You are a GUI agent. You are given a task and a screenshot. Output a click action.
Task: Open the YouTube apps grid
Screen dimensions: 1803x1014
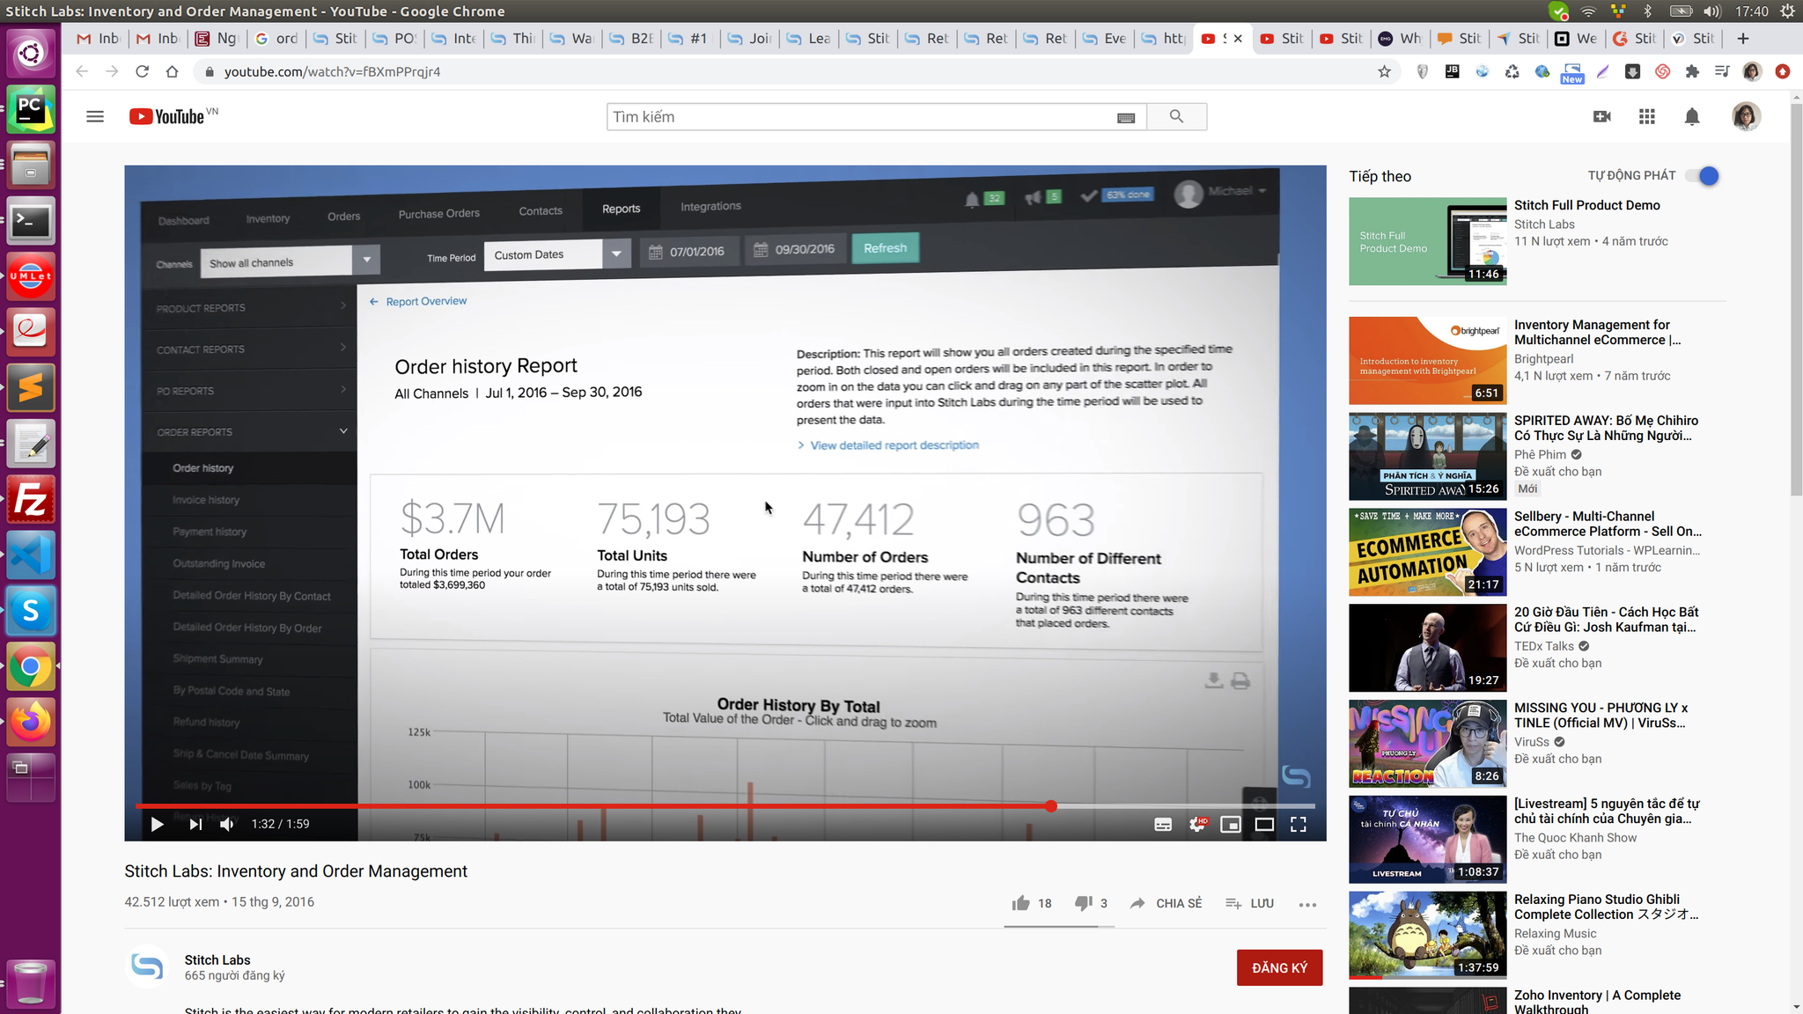tap(1646, 116)
